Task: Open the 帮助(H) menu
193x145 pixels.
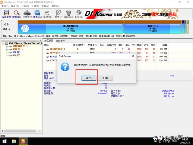Action: 55,6
